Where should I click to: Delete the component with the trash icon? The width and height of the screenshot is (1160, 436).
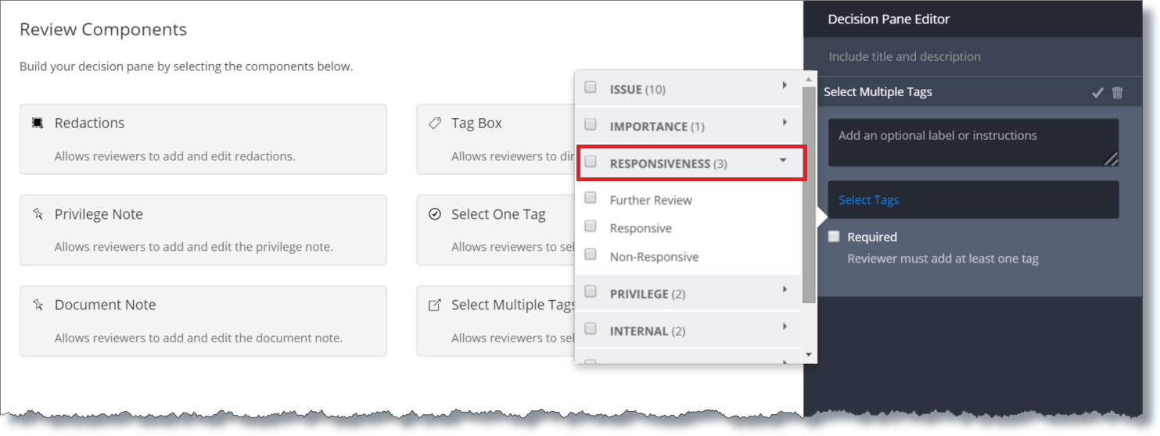click(x=1117, y=92)
